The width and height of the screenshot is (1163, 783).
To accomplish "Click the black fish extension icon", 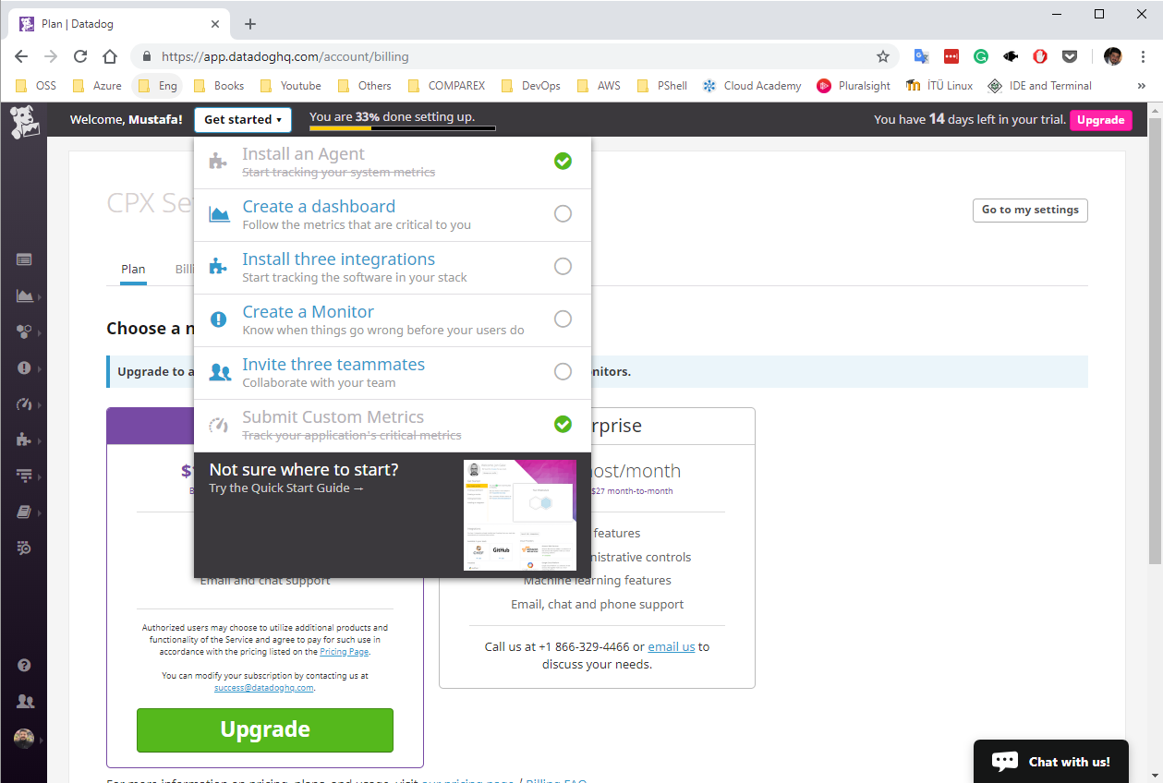I will point(1011,56).
